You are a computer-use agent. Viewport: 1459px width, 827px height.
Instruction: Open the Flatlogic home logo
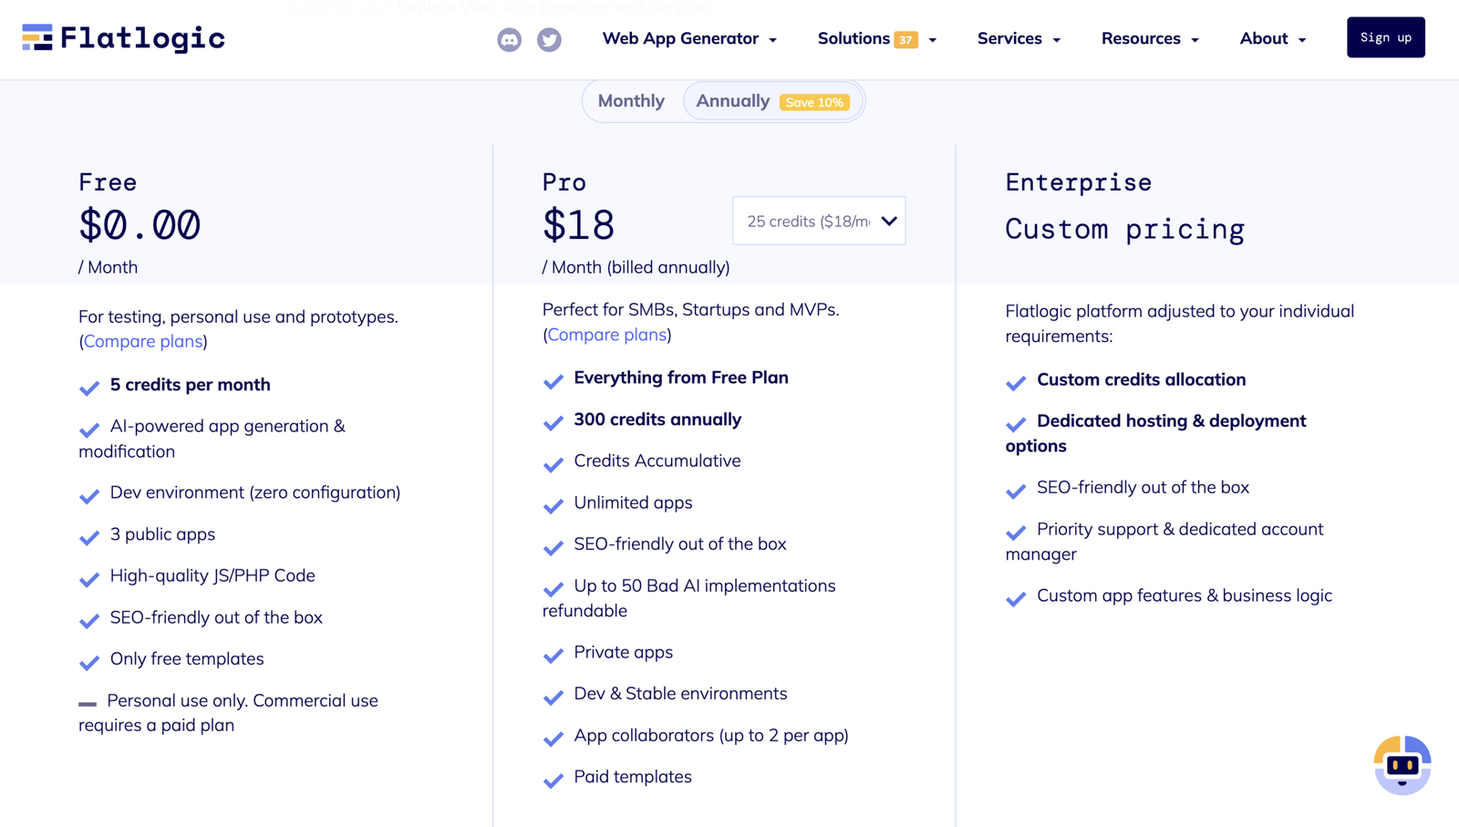pyautogui.click(x=123, y=38)
